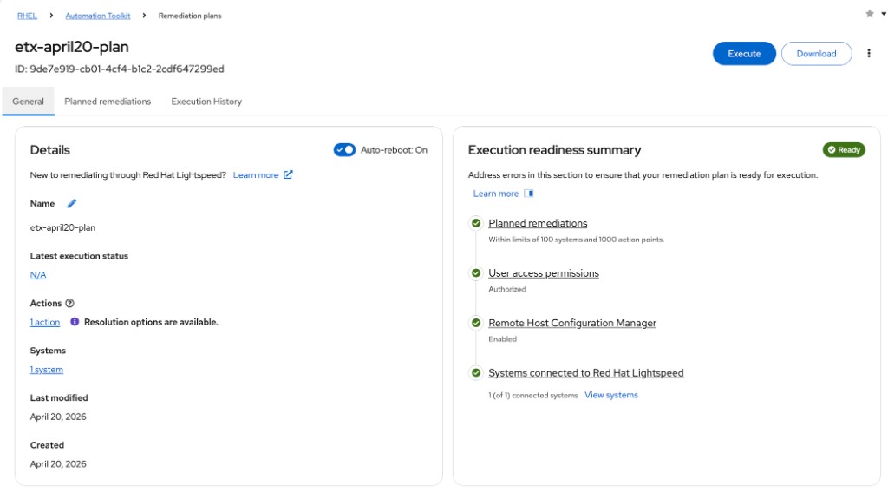Click the Execute button
Screen dimensions: 888x499
744,53
